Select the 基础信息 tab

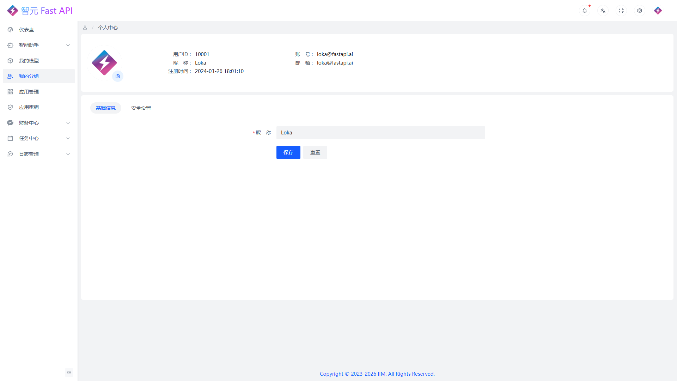click(106, 108)
